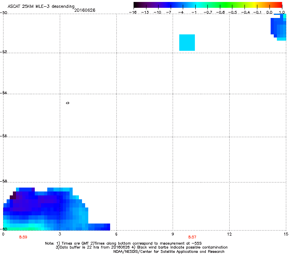The width and height of the screenshot is (289, 254).
Task: Click the colorbar label -16
Action: pyautogui.click(x=133, y=13)
